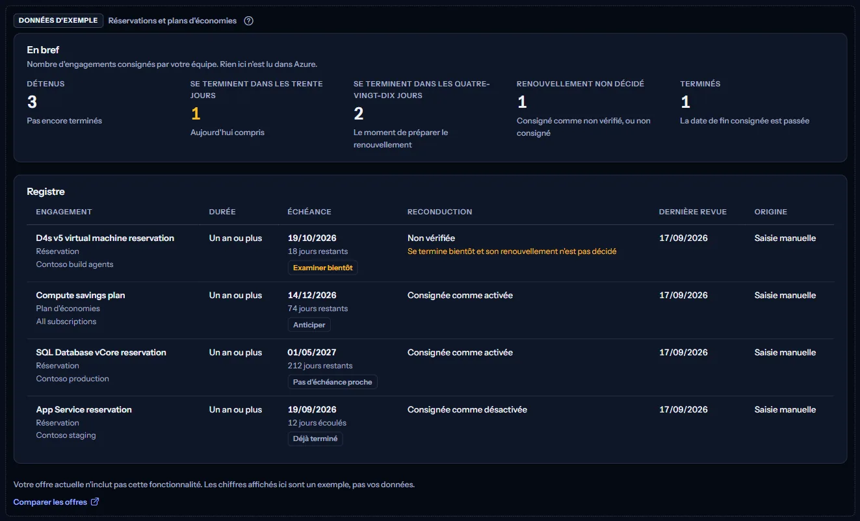
Task: Click "Consignée comme désactivée" status
Action: pos(467,410)
